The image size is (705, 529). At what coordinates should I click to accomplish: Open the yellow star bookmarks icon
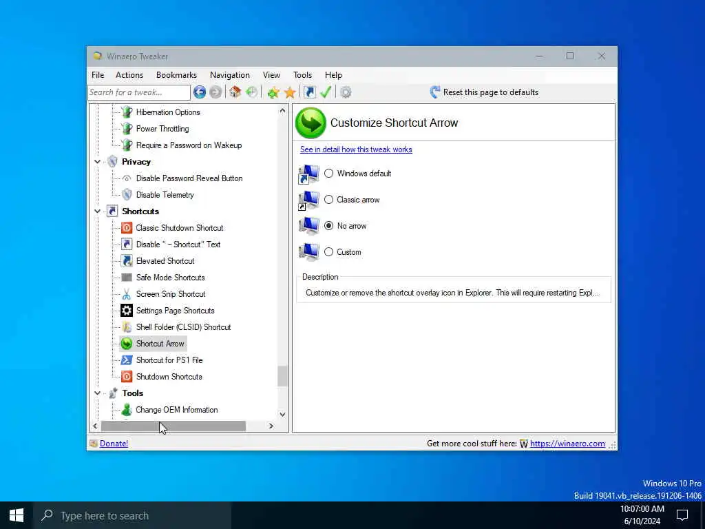(x=290, y=92)
